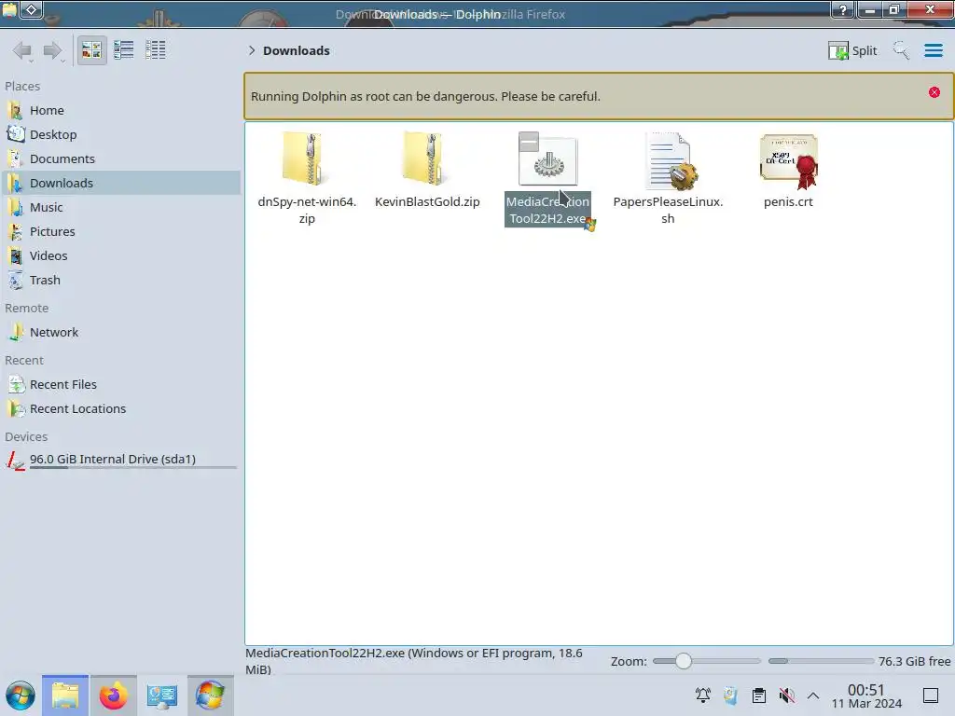Go forward with the Forward arrow
The height and width of the screenshot is (716, 955).
pos(53,50)
